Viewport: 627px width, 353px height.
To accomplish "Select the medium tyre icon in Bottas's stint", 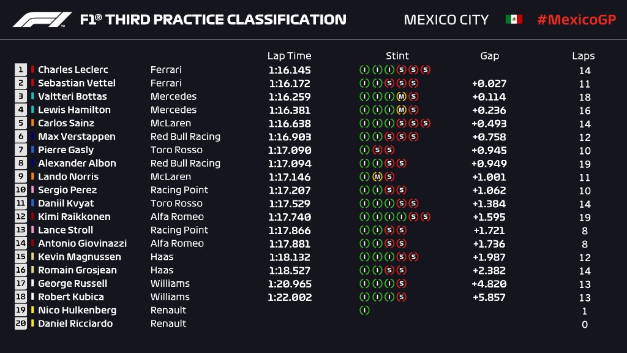I will pos(401,97).
